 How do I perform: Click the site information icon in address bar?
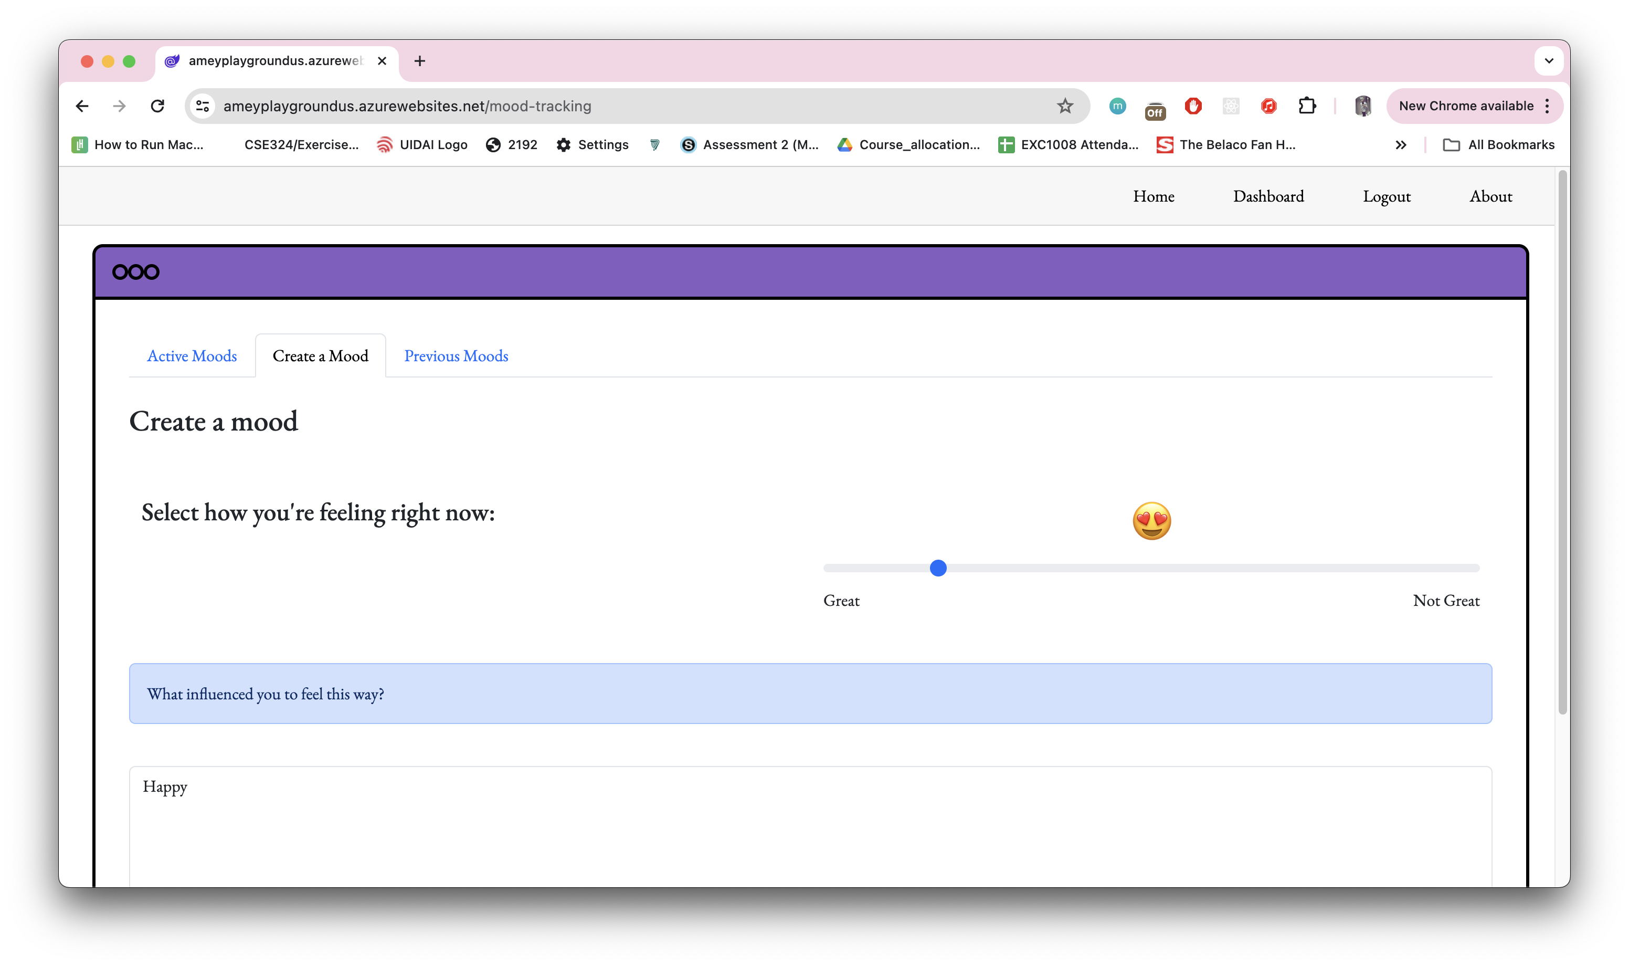pyautogui.click(x=203, y=106)
